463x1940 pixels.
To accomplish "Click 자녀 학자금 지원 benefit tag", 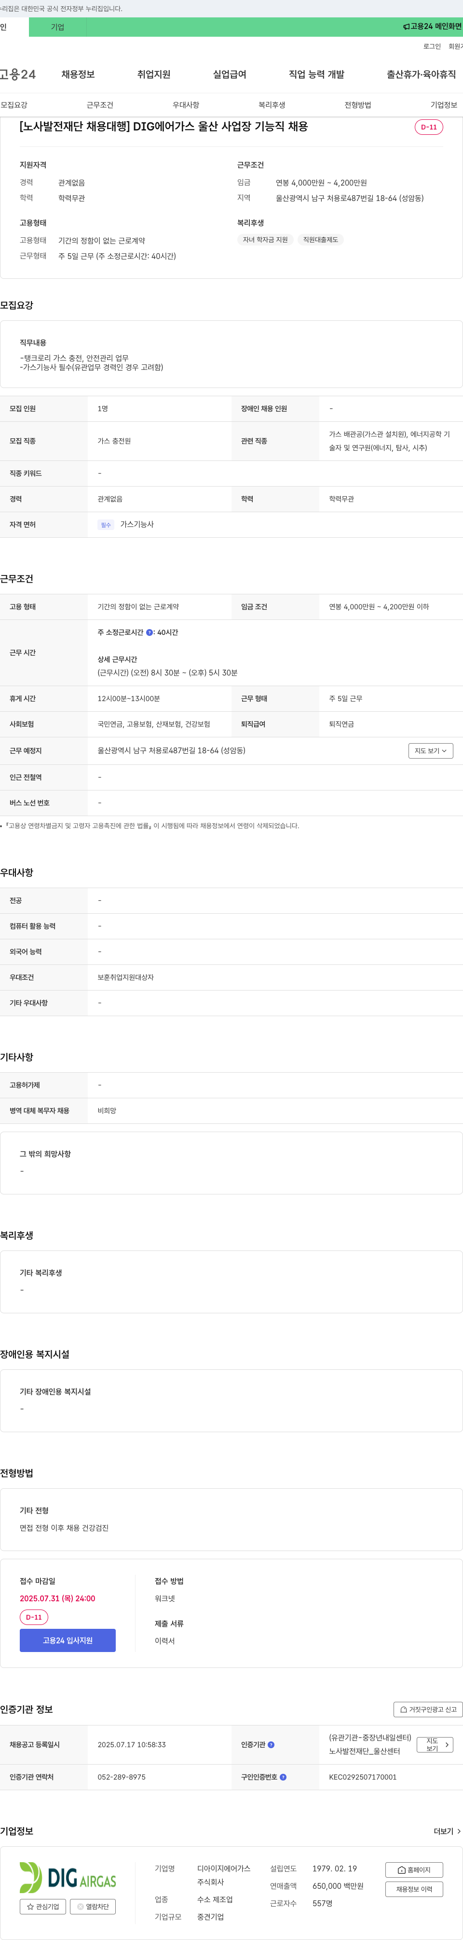I will click(x=265, y=240).
